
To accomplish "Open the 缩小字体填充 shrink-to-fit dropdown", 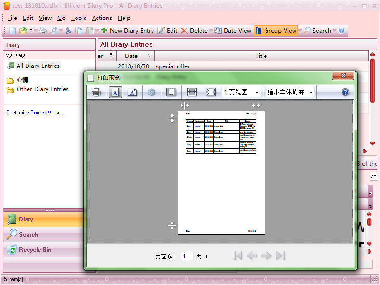I will click(x=290, y=93).
